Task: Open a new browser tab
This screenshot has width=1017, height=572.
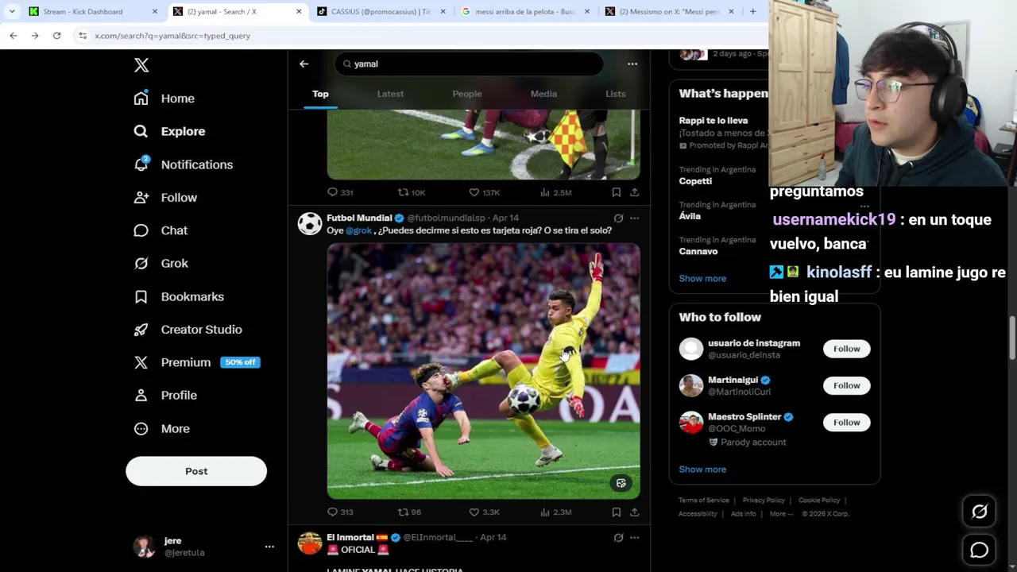Action: (752, 11)
